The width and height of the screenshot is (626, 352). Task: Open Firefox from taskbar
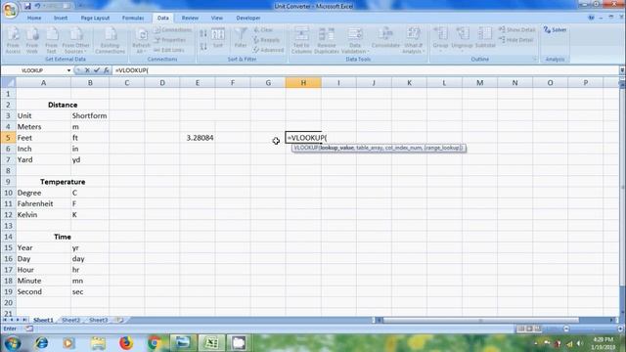126,343
